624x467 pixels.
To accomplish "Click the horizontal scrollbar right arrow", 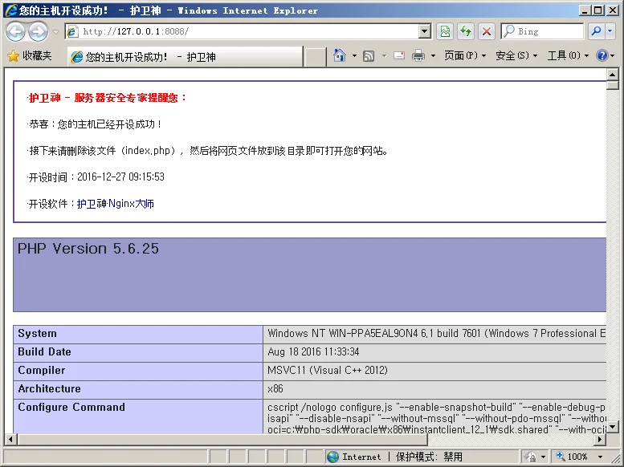I will (600, 440).
